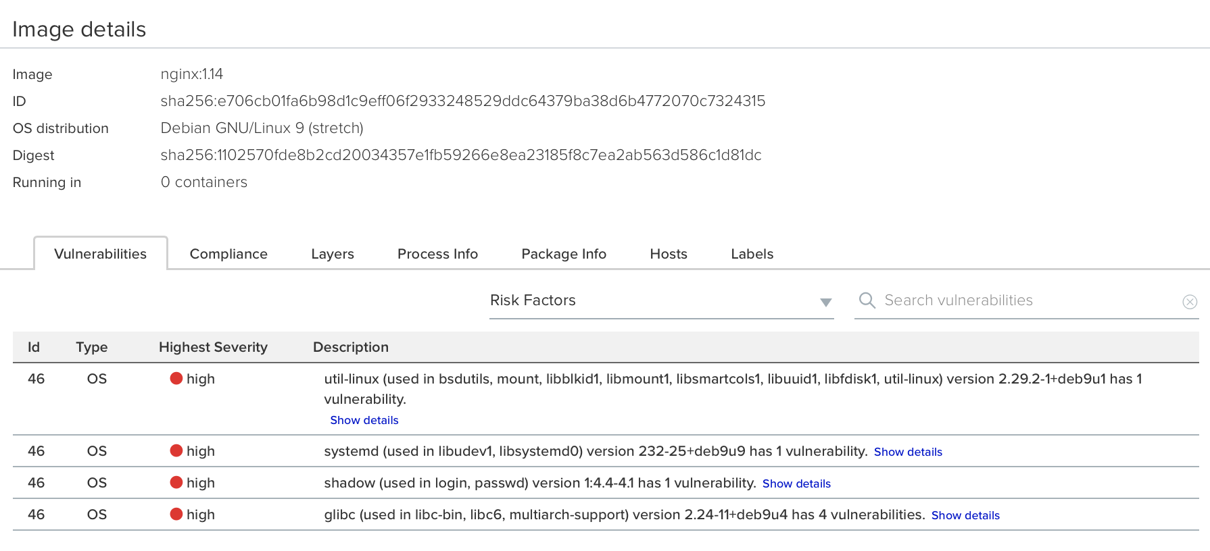Open the Package Info tab

coord(564,254)
